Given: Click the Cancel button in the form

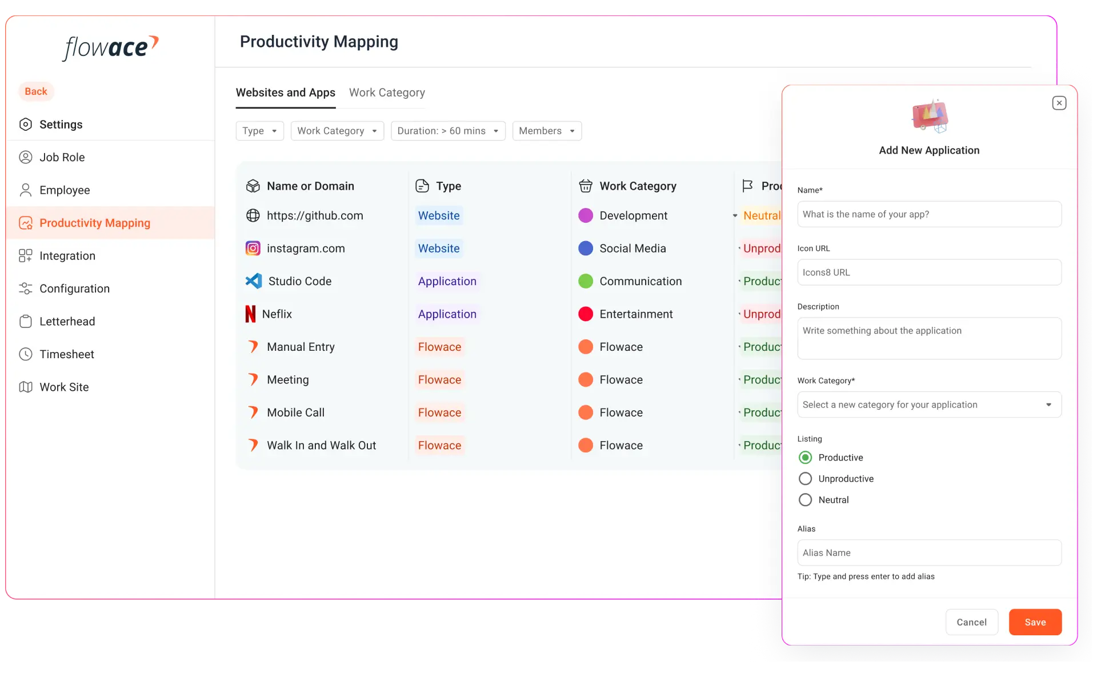Looking at the screenshot, I should [x=972, y=622].
